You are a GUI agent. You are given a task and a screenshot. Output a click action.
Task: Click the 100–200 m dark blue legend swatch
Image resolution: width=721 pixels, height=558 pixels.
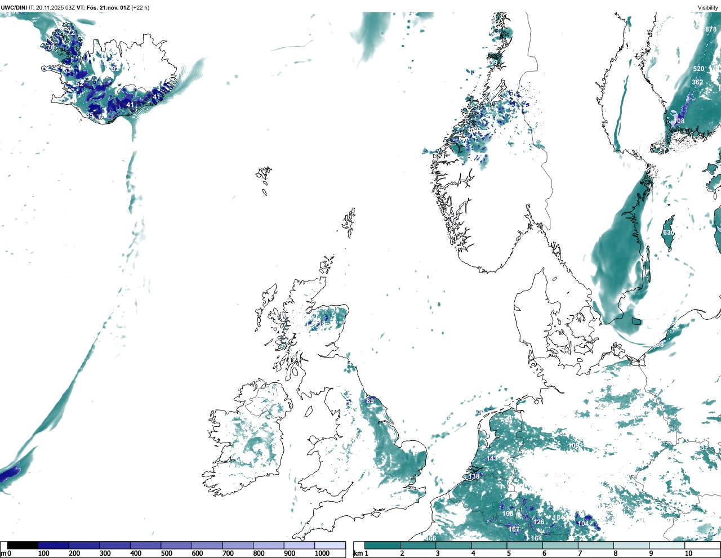(54, 546)
